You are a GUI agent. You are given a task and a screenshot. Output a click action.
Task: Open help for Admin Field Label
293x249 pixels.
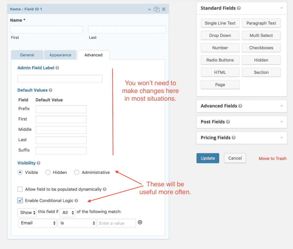point(57,68)
